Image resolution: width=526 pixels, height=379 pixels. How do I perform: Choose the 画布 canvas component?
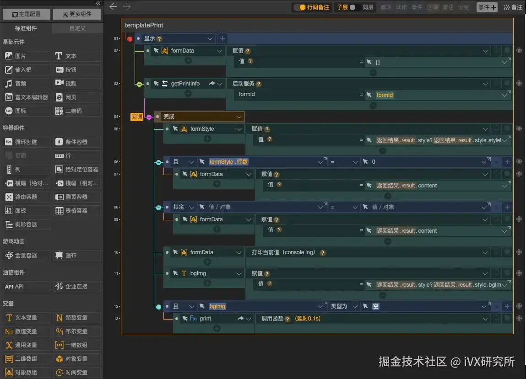point(77,256)
